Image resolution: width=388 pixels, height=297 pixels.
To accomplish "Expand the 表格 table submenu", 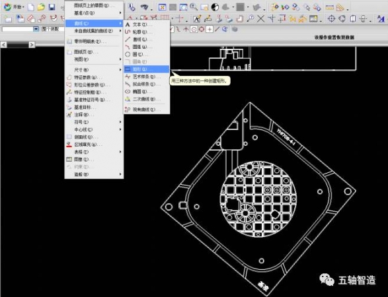I will point(94,152).
